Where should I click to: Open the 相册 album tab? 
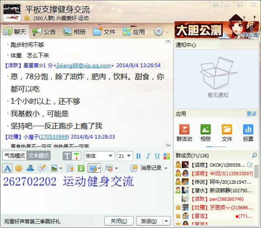(x=74, y=32)
